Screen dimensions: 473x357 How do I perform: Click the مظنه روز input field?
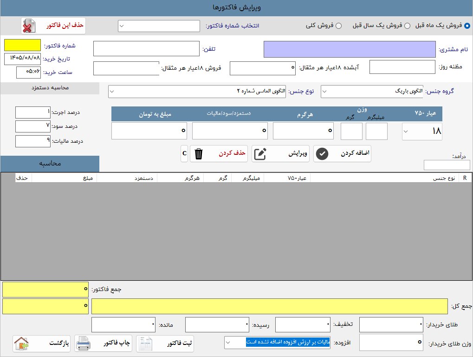[x=402, y=67]
